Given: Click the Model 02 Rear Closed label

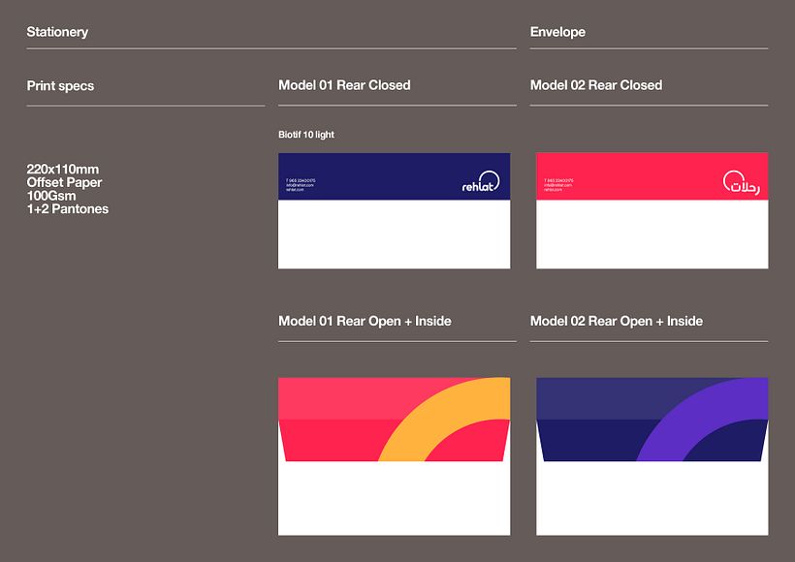Looking at the screenshot, I should (595, 85).
